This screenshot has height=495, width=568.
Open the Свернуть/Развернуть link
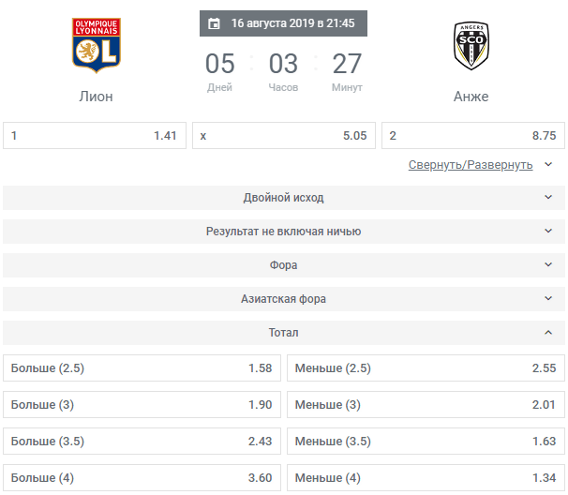point(471,165)
